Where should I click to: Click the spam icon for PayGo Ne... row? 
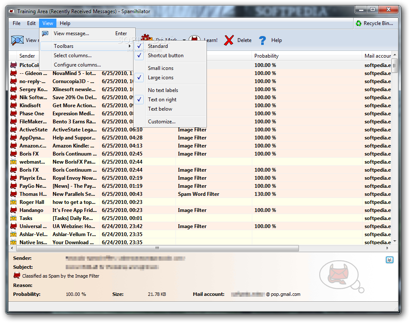coord(13,186)
